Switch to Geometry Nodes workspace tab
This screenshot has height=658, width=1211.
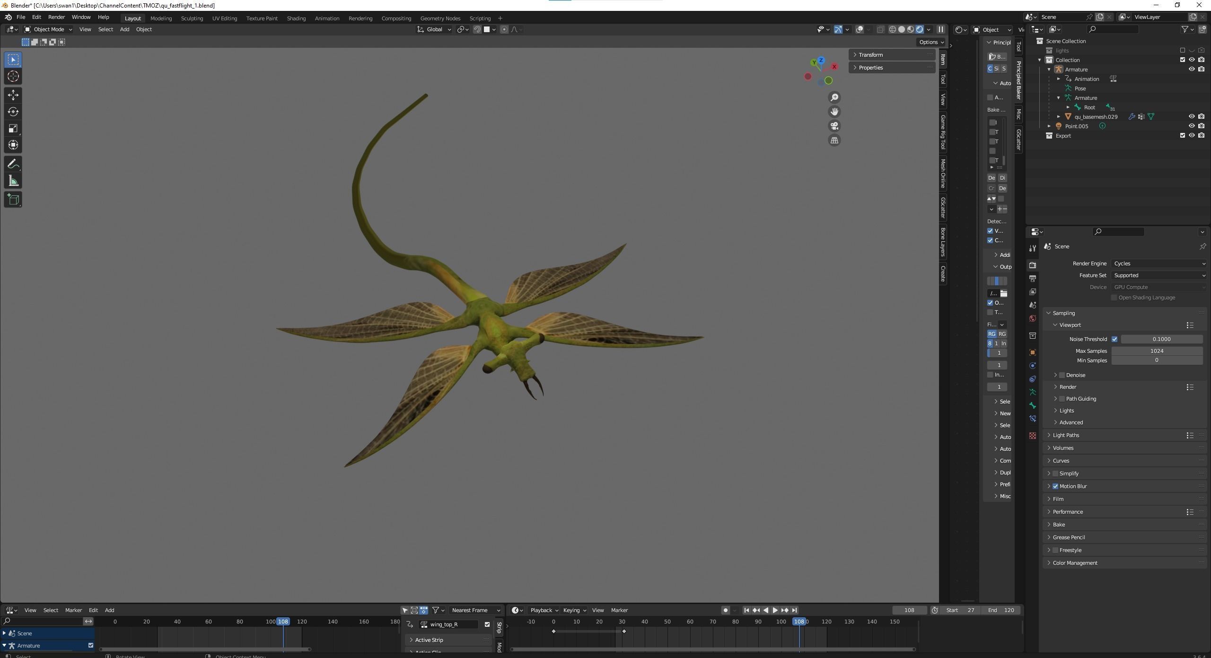tap(440, 18)
